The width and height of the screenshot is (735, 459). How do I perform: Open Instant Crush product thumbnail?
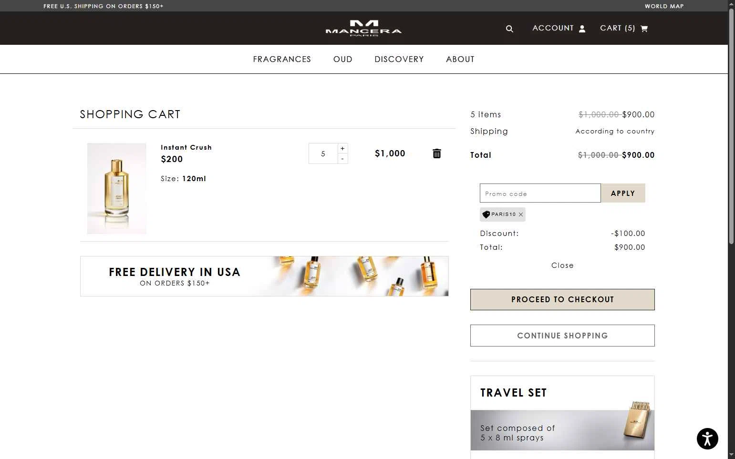click(x=116, y=188)
